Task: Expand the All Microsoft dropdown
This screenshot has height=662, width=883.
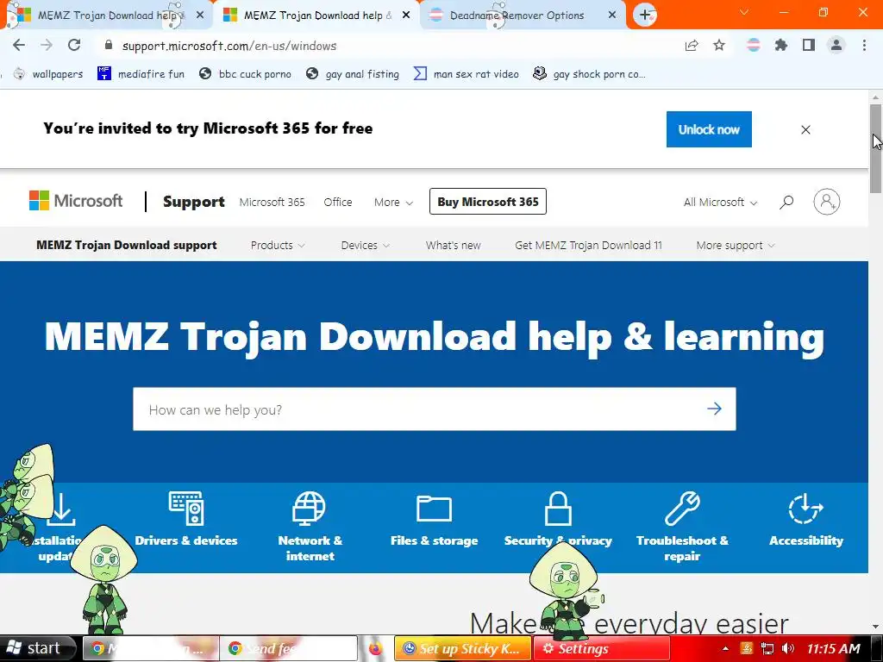Action: (720, 202)
